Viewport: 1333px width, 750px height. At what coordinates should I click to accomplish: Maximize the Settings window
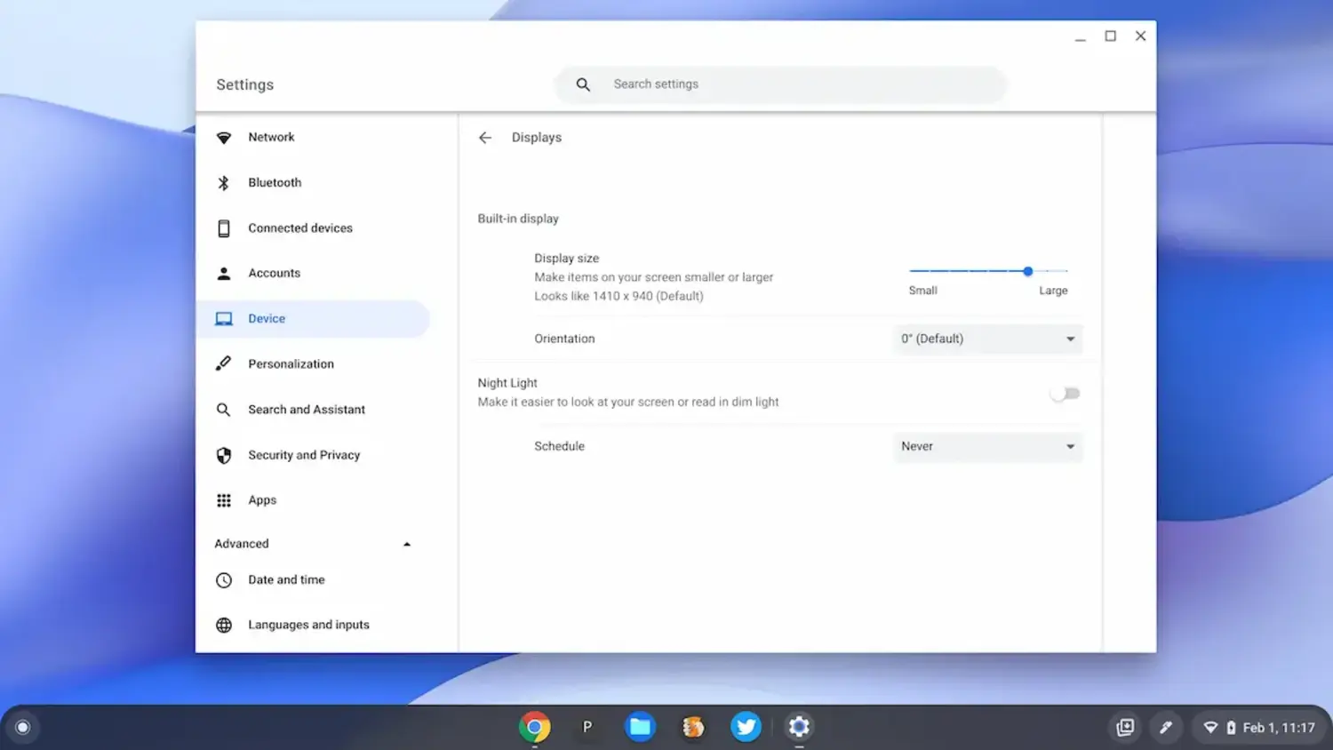point(1110,36)
